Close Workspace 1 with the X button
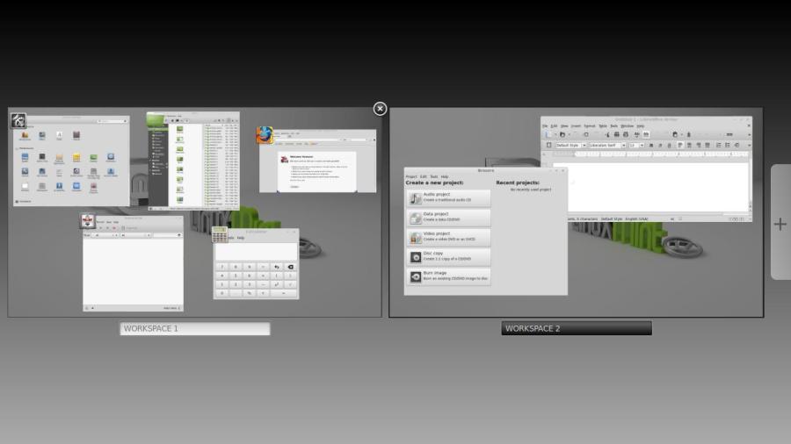Screen dimensions: 791x444 pos(380,109)
